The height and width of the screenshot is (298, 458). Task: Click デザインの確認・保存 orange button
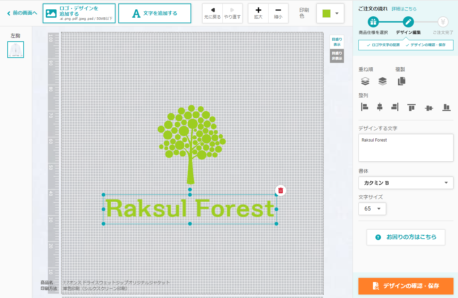(x=406, y=286)
